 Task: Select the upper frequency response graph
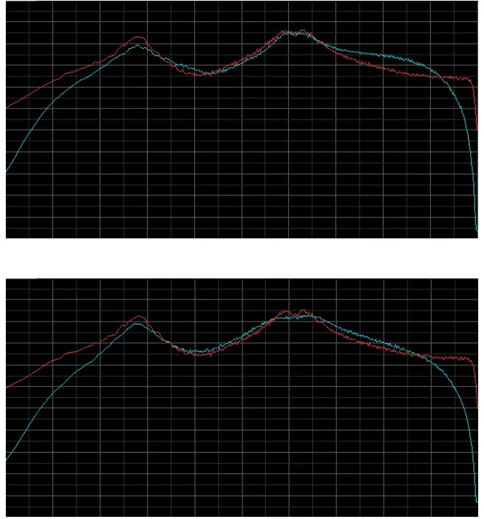tap(242, 119)
